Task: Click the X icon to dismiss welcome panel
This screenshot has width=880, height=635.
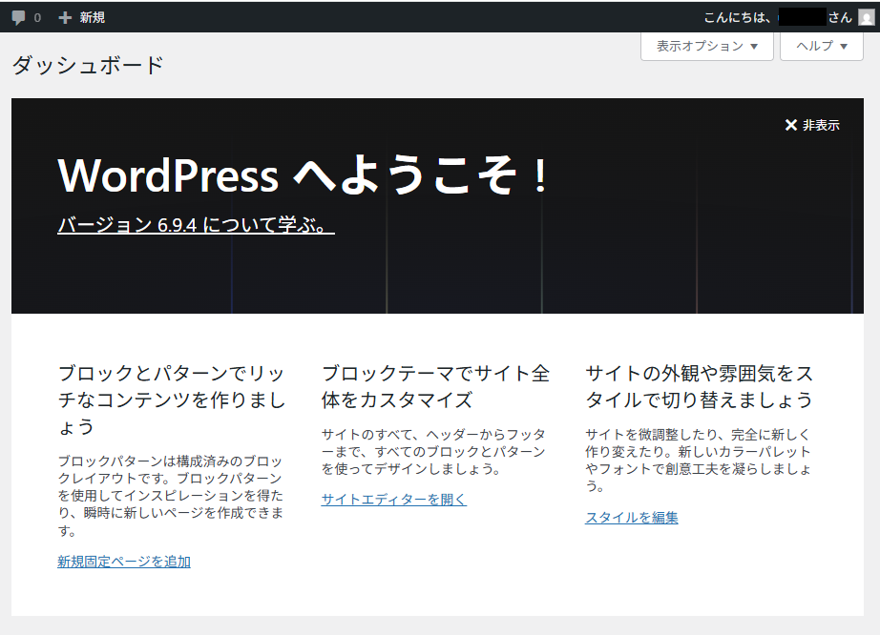Action: [x=790, y=125]
